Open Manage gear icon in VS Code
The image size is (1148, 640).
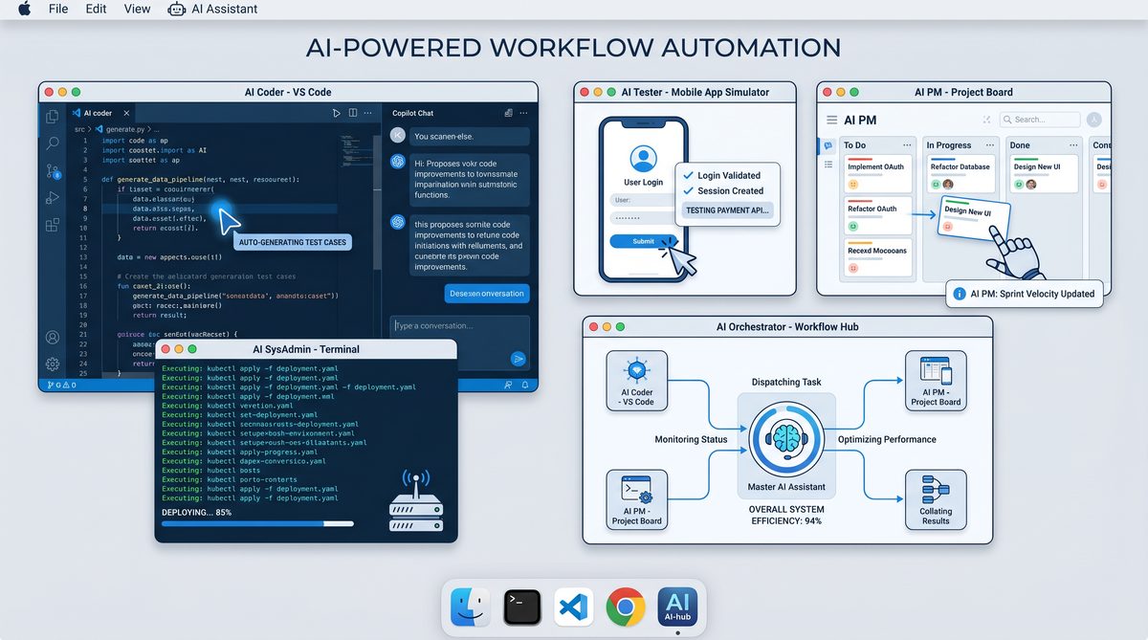point(53,364)
